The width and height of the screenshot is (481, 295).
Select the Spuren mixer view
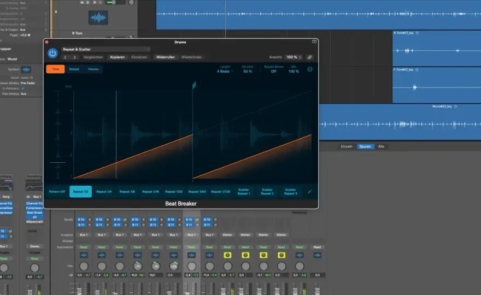tap(365, 146)
